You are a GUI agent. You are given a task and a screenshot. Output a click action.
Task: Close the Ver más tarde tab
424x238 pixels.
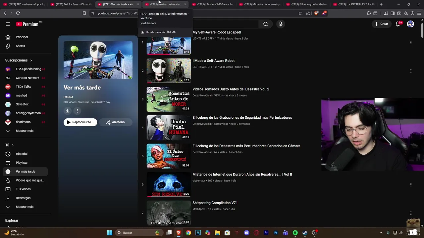point(138,4)
